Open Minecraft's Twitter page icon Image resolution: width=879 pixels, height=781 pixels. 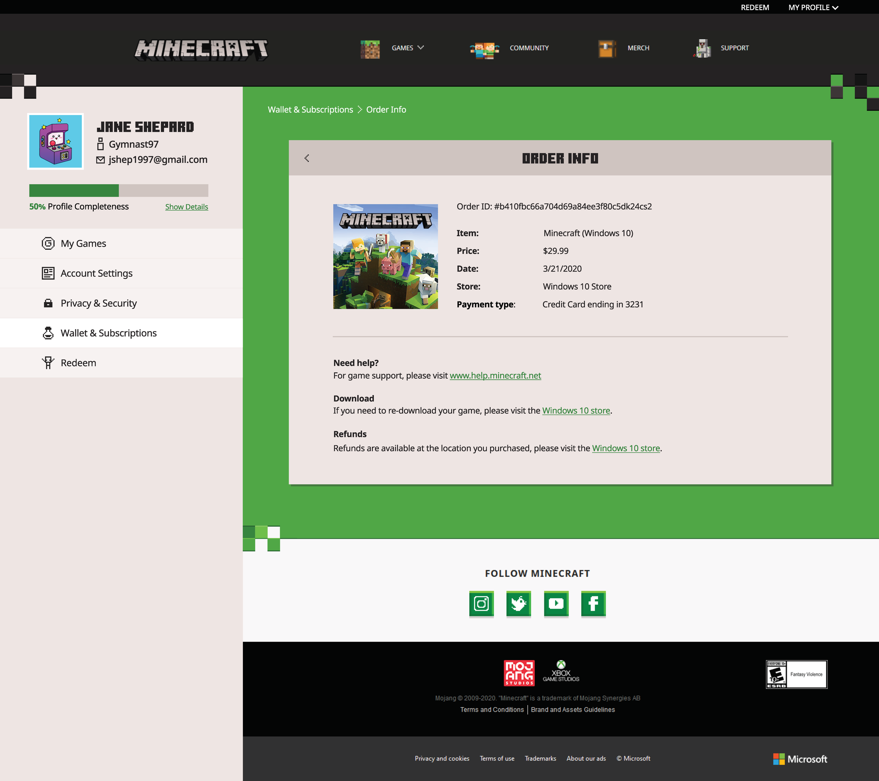pyautogui.click(x=518, y=603)
